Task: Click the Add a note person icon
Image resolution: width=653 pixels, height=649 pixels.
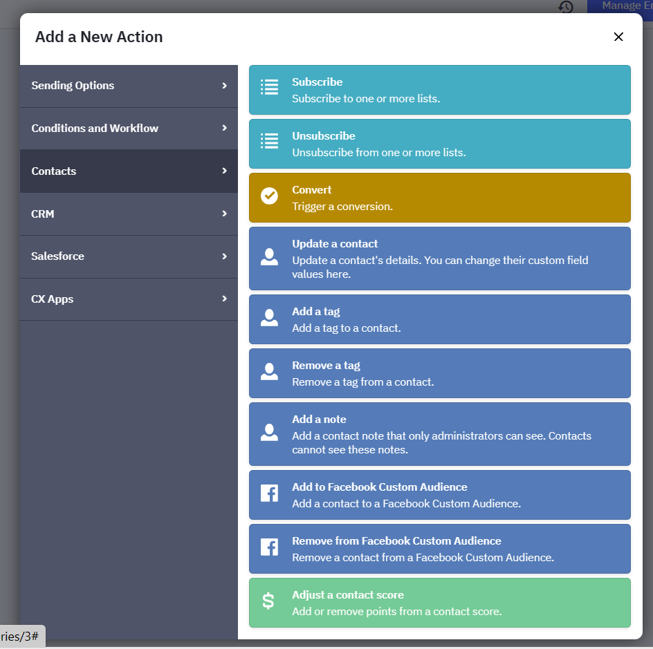Action: [269, 432]
